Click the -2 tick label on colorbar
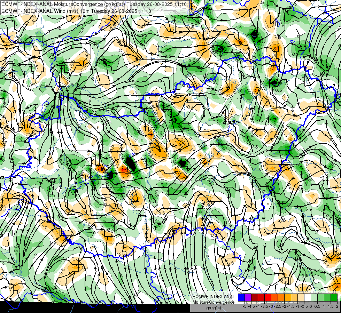341x313 pixels. [x=285, y=306]
